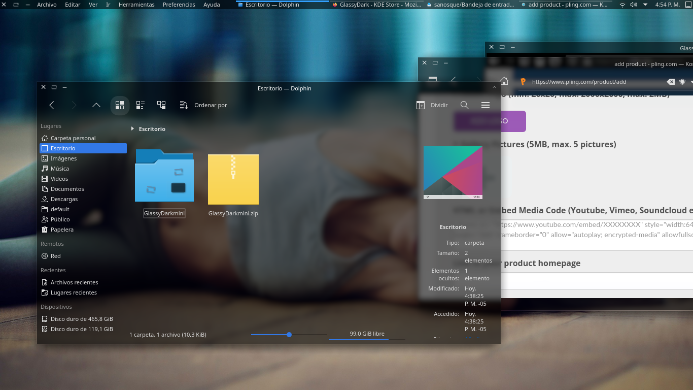Click the Papelera trash can icon
The width and height of the screenshot is (693, 390).
tap(45, 230)
